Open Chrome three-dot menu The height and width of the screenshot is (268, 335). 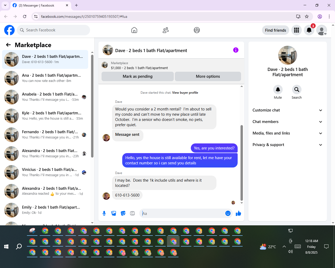(x=329, y=16)
